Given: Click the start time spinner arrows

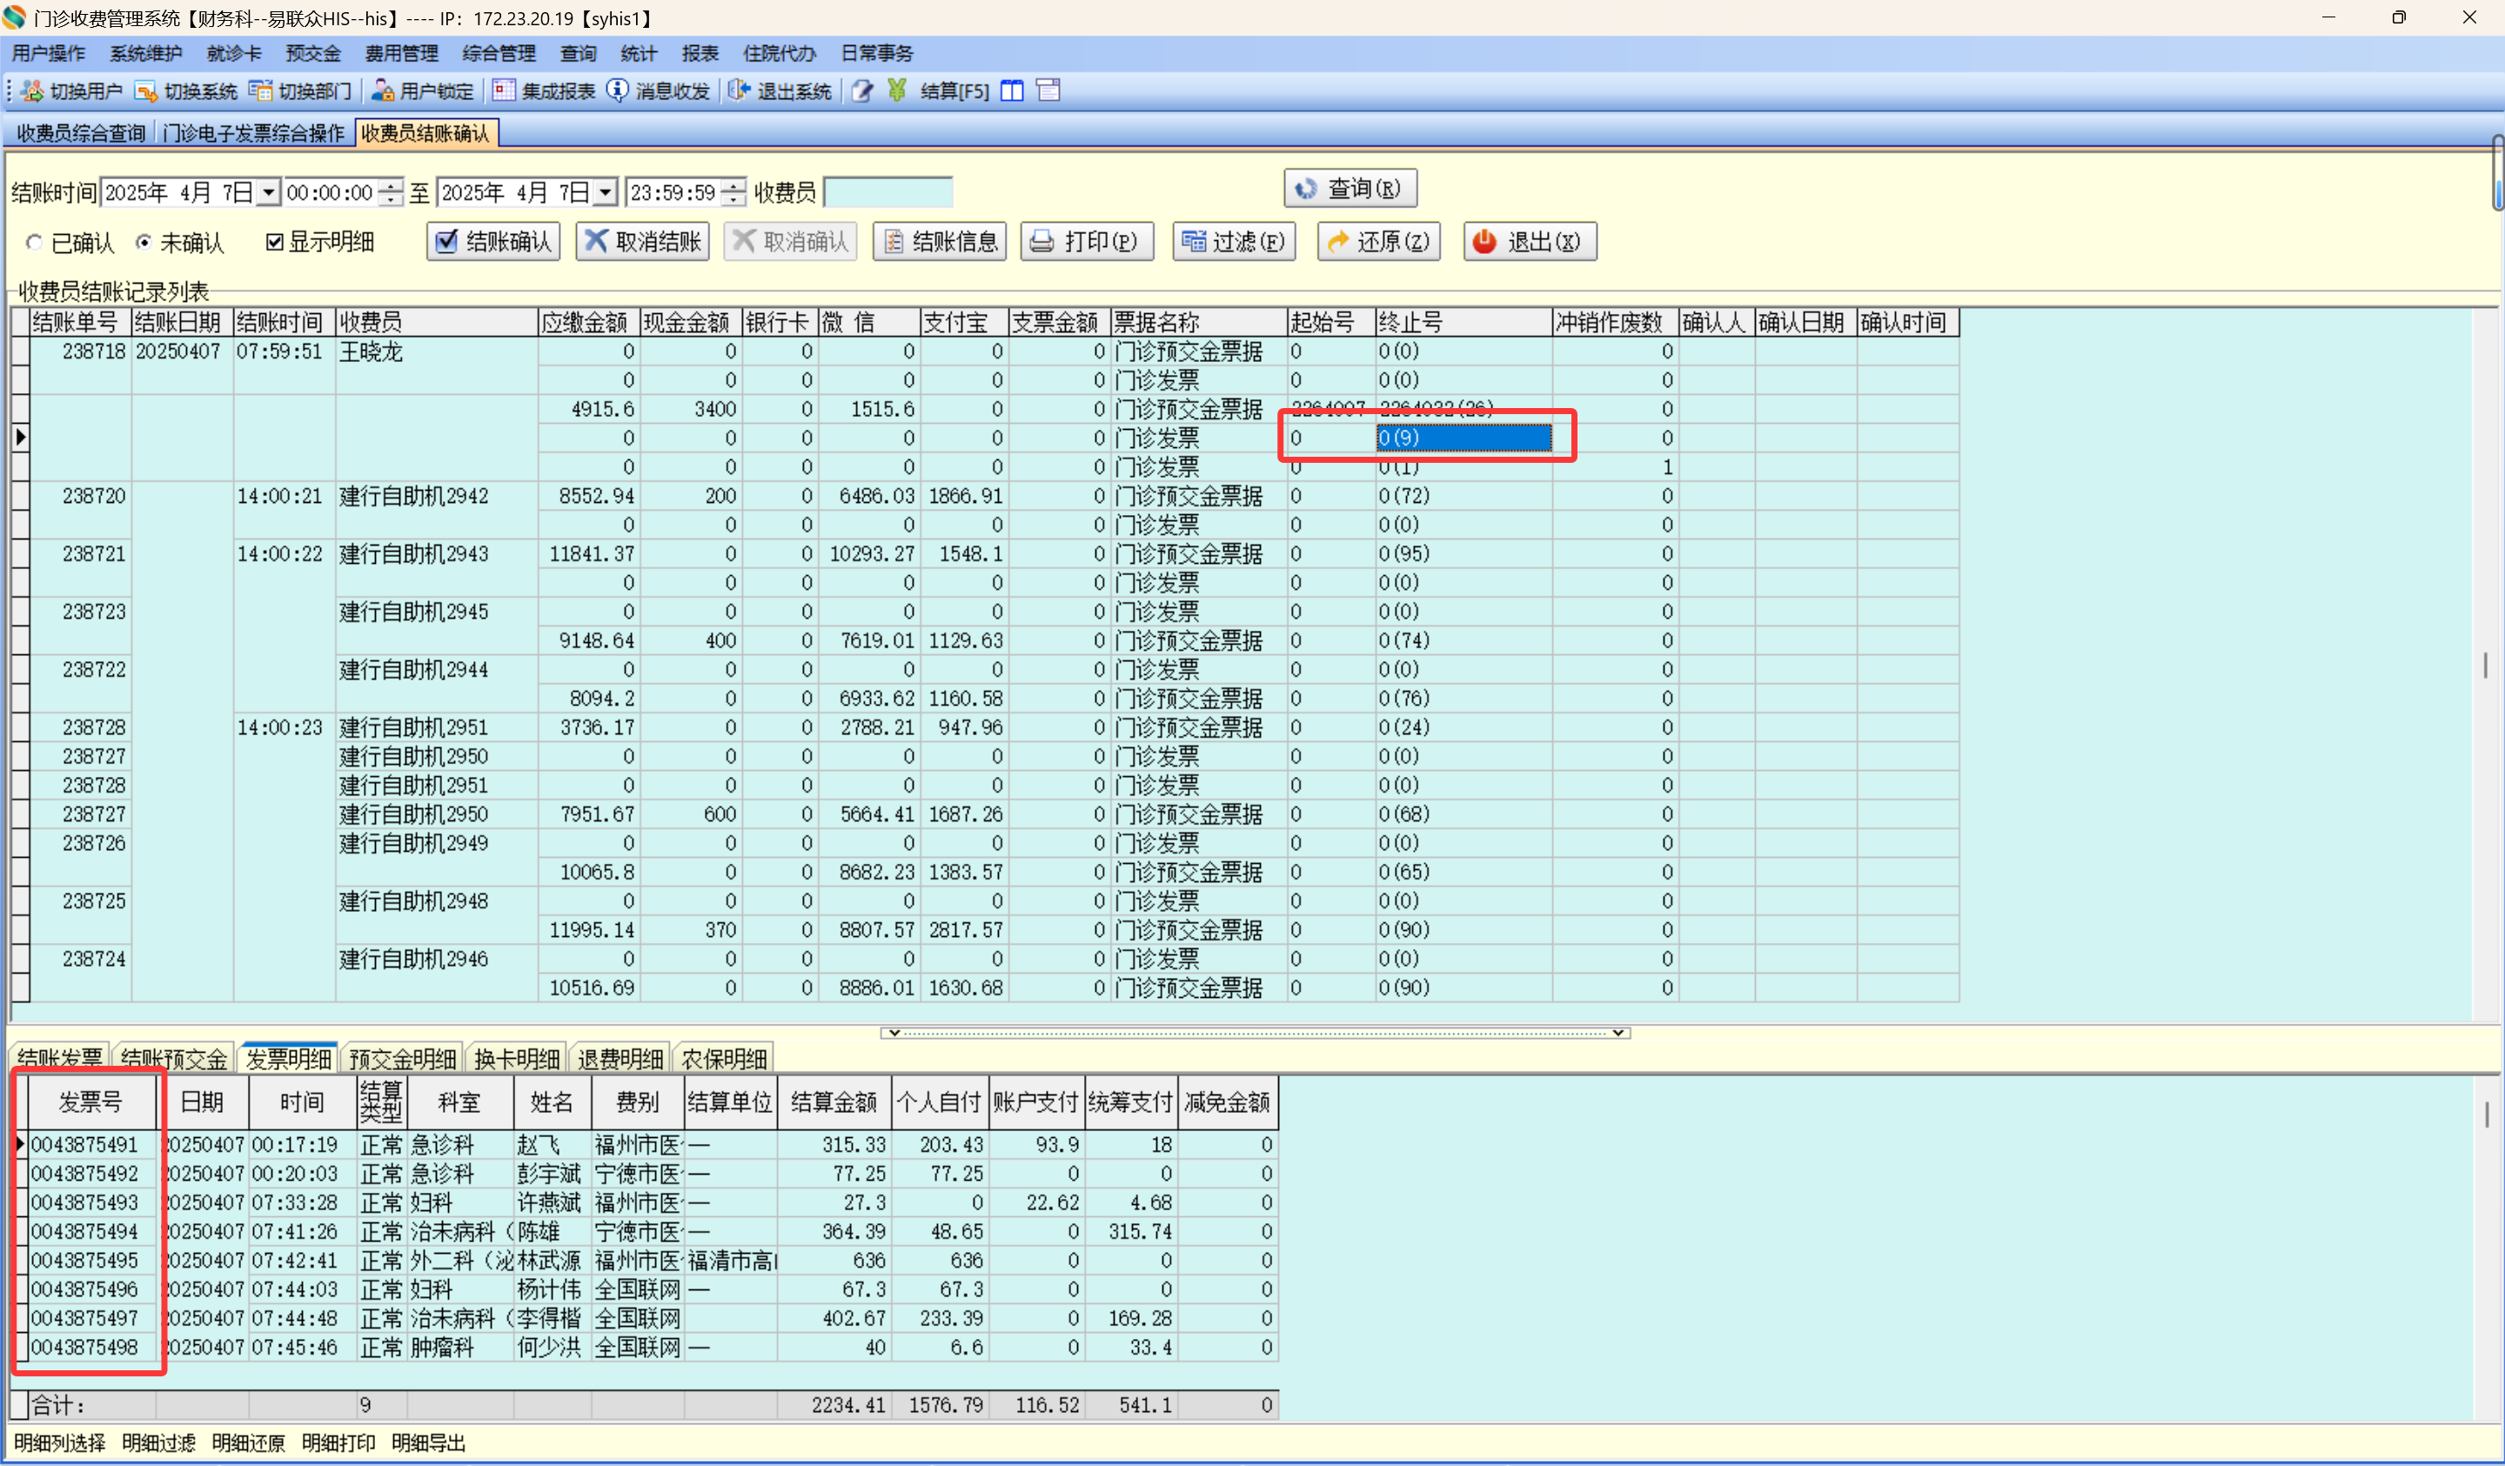Looking at the screenshot, I should 392,193.
